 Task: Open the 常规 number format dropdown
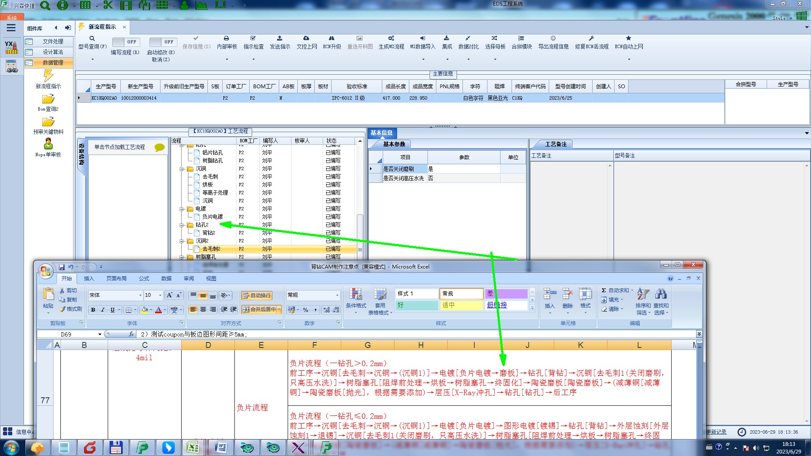click(337, 295)
